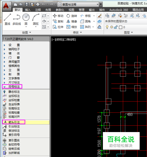The image size is (147, 157).
Task: Open a file with the folder icon
Action: pos(21,4)
